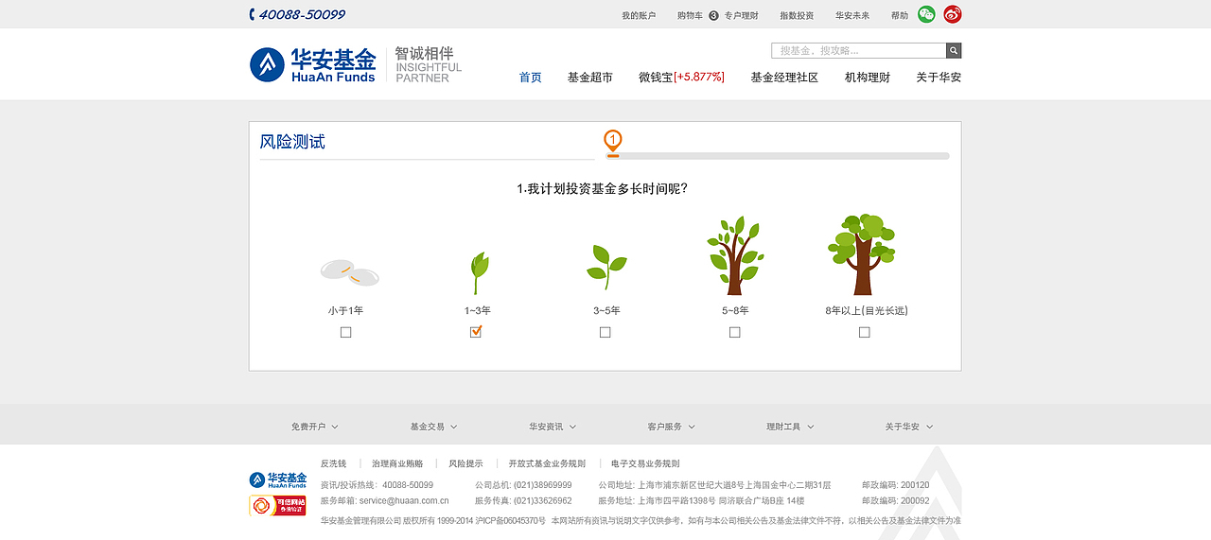Screen dimensions: 1211x540
Task: Click the 可信网站 certification badge
Action: click(x=277, y=505)
